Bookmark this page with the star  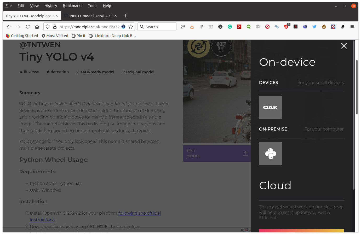coord(131,27)
